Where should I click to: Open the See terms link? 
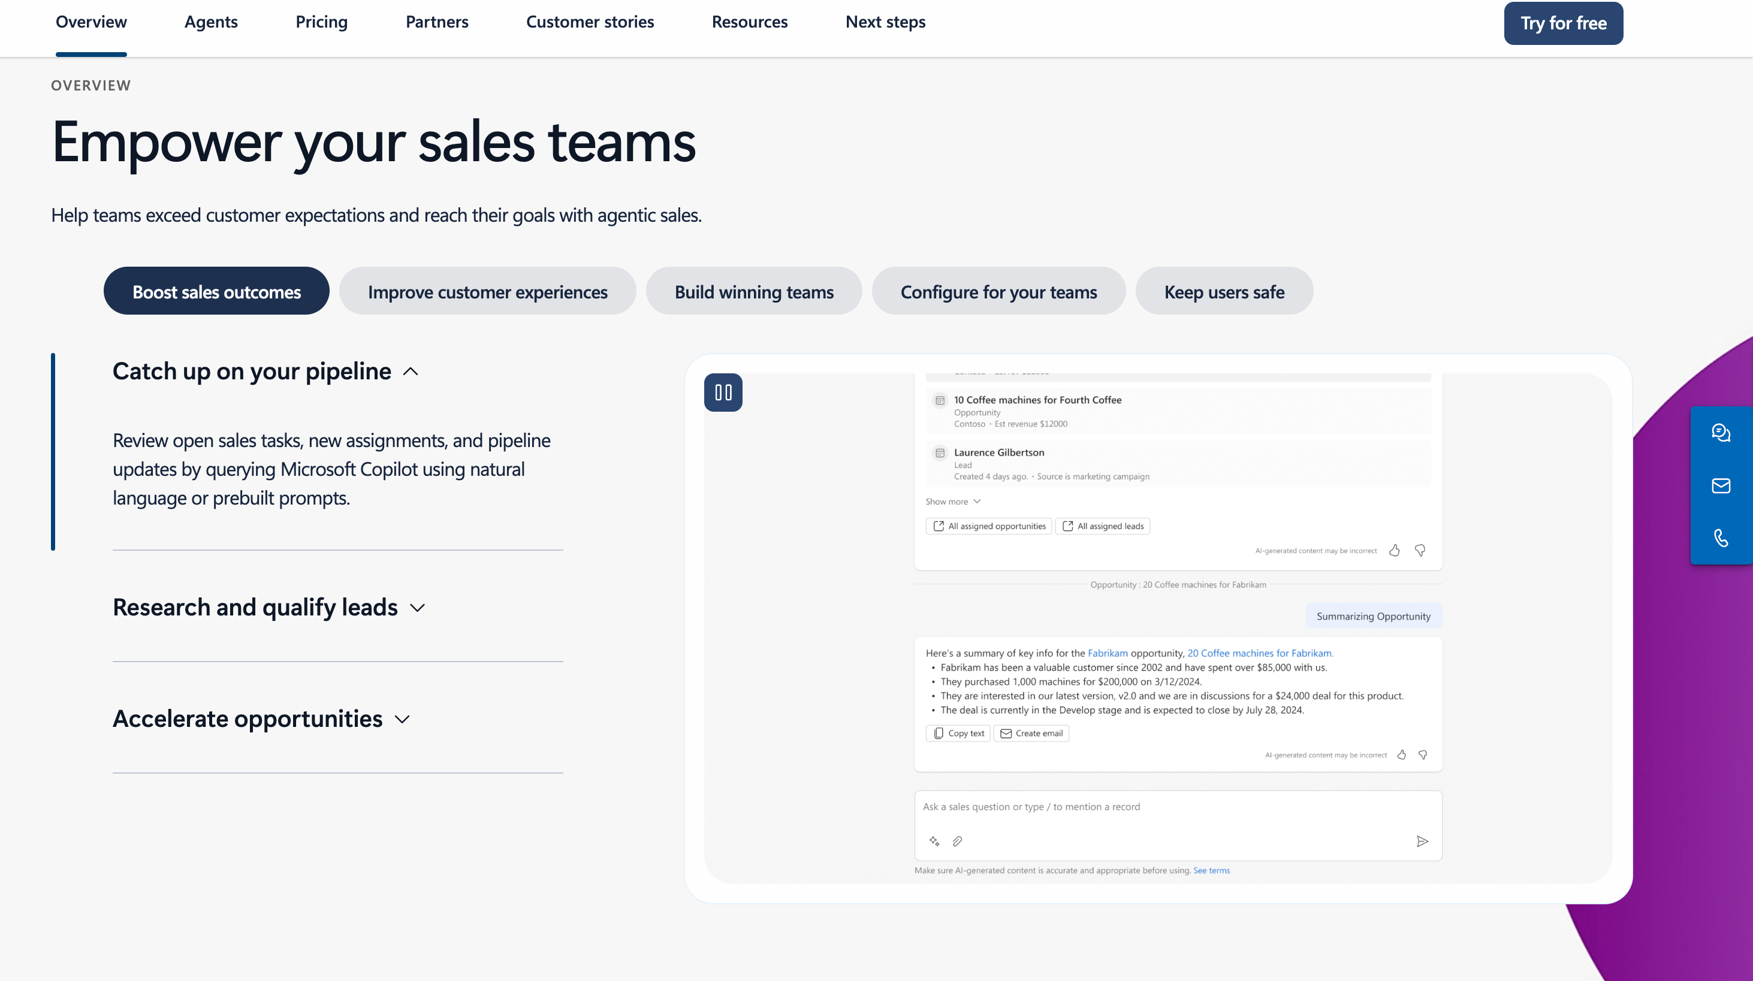coord(1211,870)
